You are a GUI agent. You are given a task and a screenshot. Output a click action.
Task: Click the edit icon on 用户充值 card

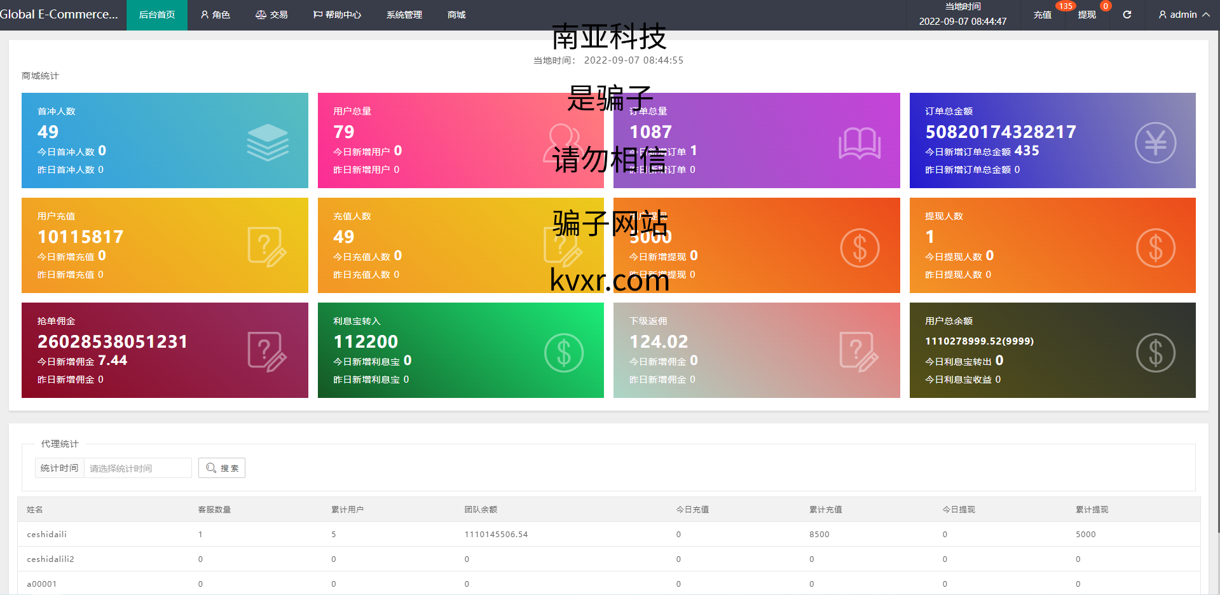pyautogui.click(x=267, y=247)
